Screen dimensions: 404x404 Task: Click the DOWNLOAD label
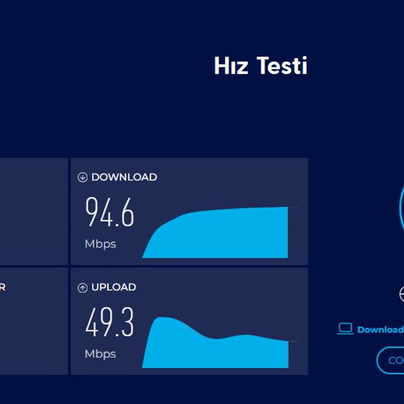pos(124,177)
